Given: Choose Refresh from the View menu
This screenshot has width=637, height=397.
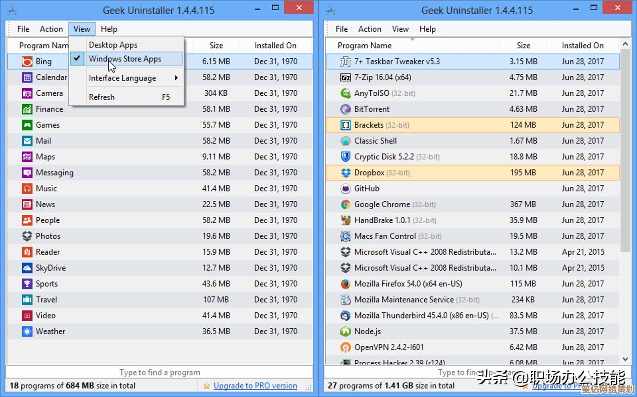Looking at the screenshot, I should pos(102,97).
